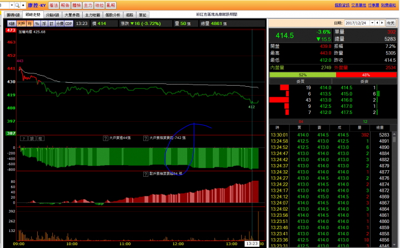Viewport: 400px width, 248px height.
Task: Go to next date with right arrow
Action: pyautogui.click(x=382, y=23)
